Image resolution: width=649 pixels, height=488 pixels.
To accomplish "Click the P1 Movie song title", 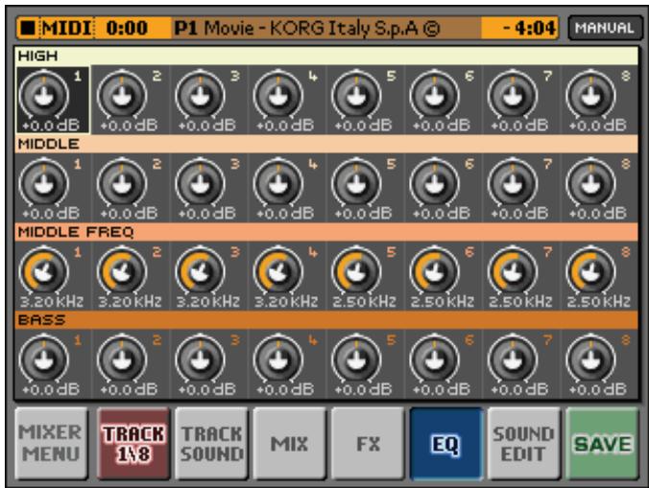I will (x=307, y=28).
